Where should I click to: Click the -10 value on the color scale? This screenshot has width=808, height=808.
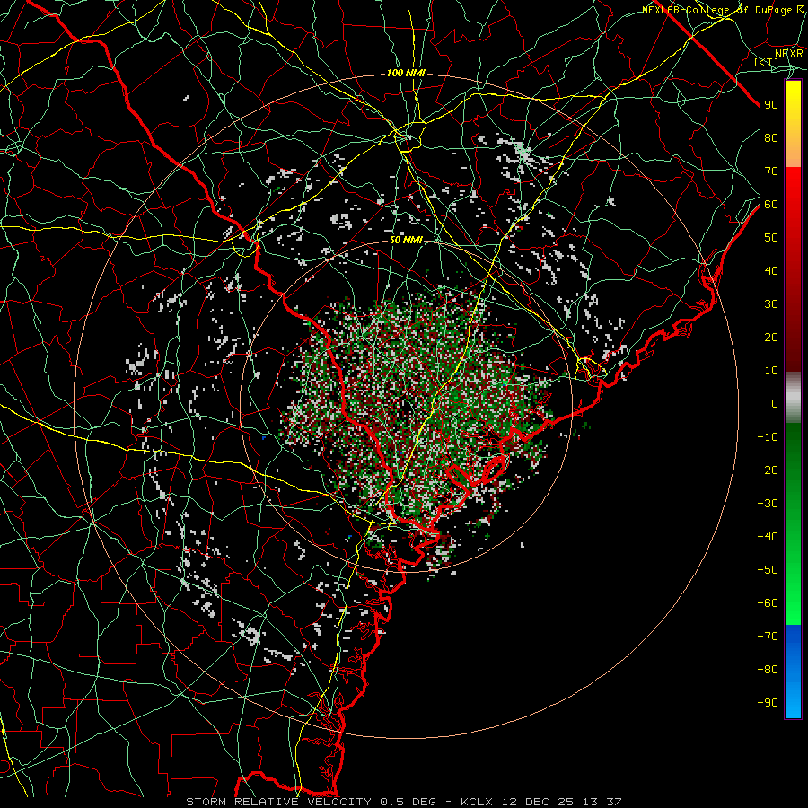click(x=768, y=437)
